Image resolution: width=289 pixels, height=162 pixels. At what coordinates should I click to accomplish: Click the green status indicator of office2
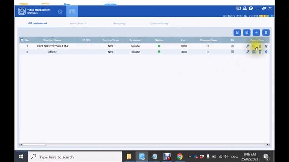[159, 52]
